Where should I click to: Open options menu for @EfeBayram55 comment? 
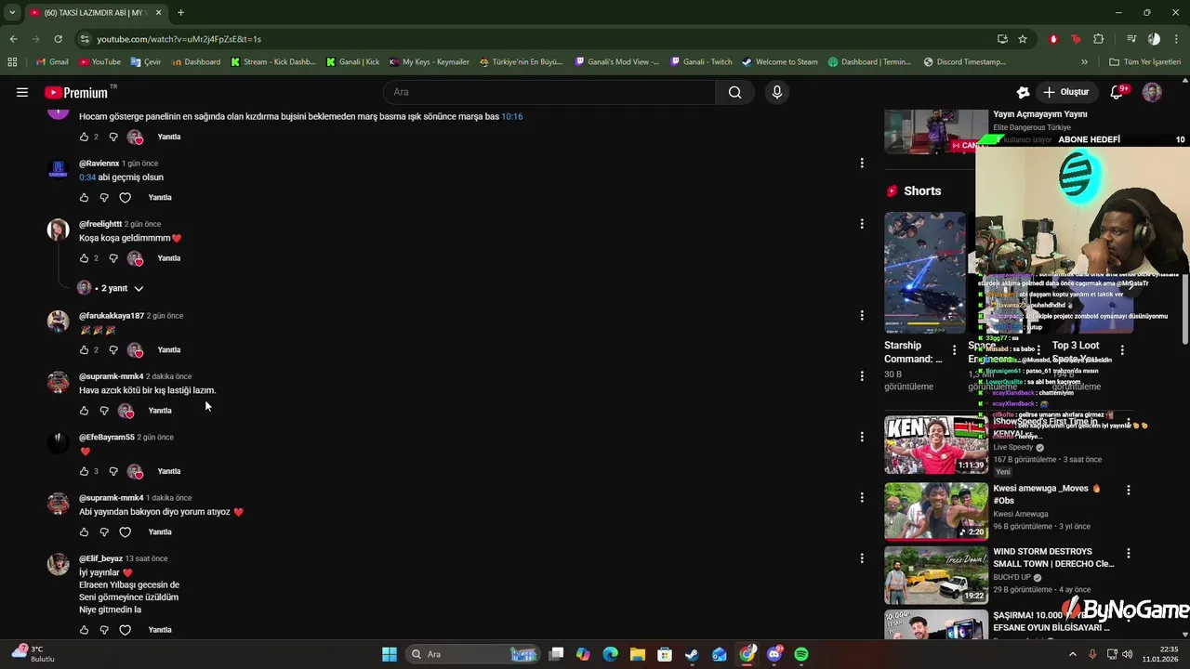(x=862, y=437)
